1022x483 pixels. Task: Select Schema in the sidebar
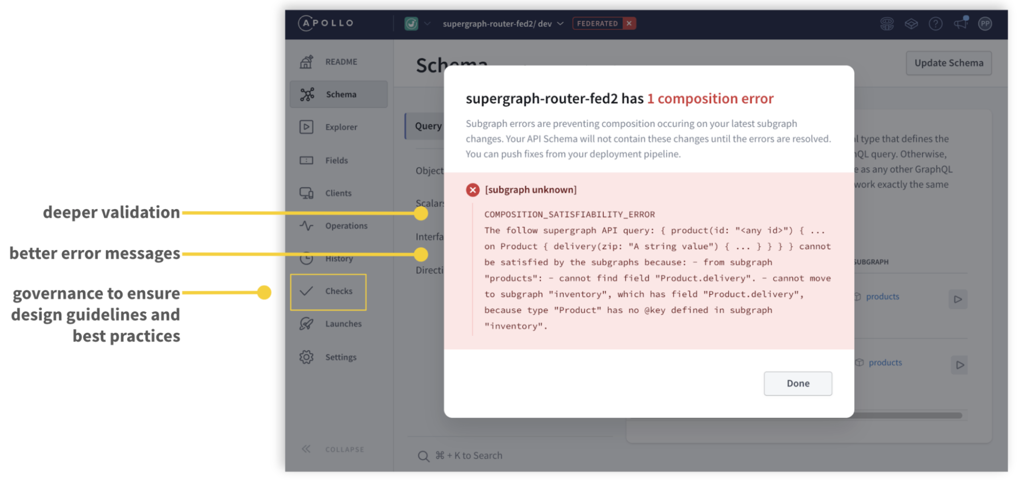[x=338, y=94]
